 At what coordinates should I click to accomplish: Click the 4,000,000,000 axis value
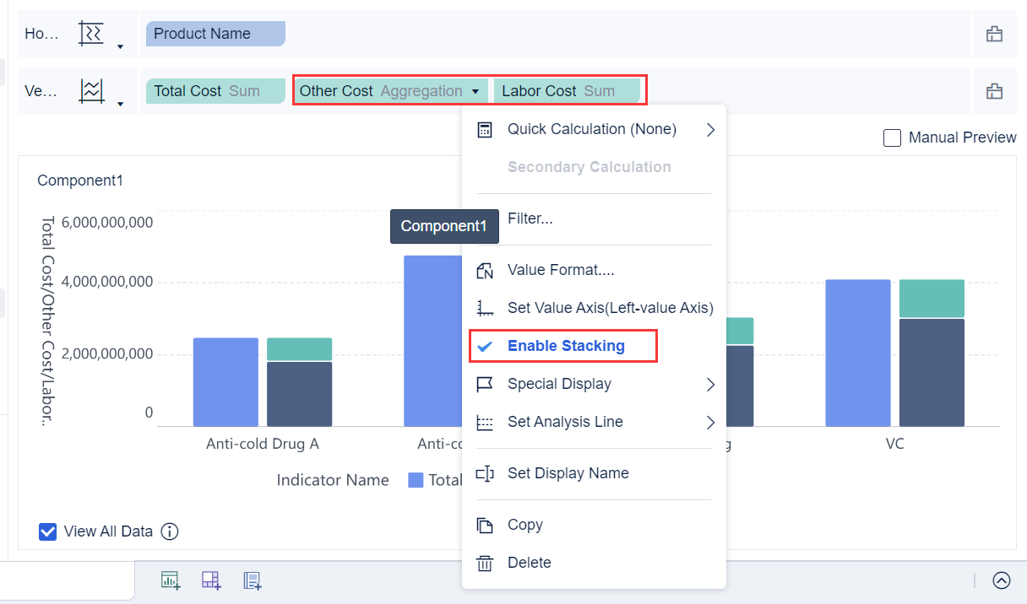click(x=106, y=281)
